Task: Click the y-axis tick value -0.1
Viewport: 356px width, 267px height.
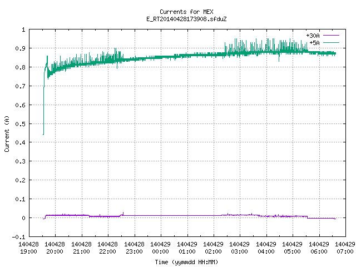Action: tap(18, 237)
